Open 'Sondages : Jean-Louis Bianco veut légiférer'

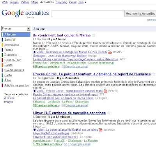coord(60,56)
